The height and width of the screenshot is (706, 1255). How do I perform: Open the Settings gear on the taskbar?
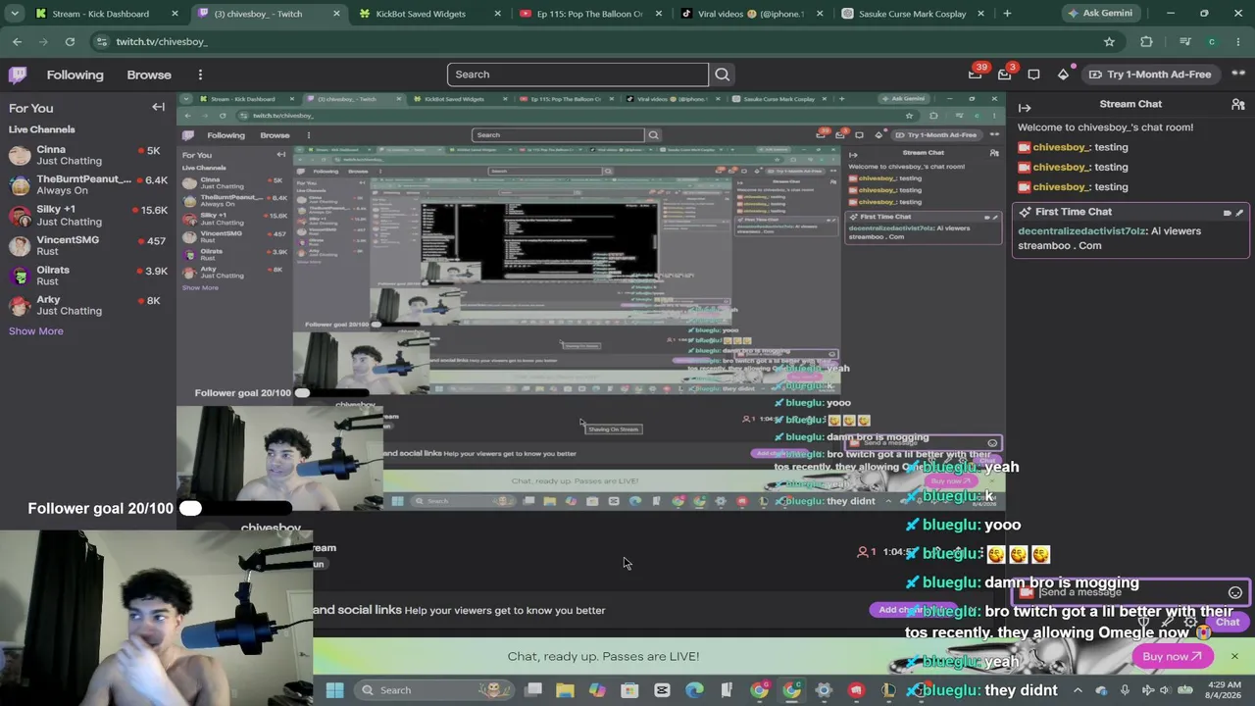(x=824, y=690)
